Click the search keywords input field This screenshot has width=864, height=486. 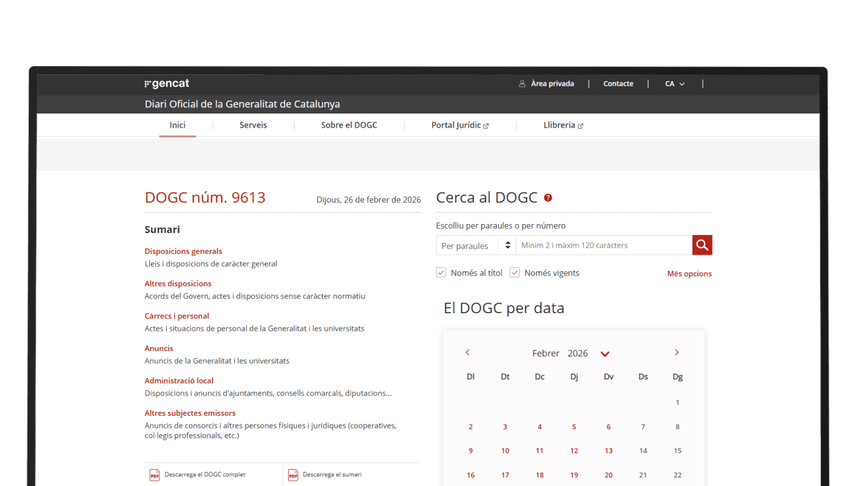[603, 246]
